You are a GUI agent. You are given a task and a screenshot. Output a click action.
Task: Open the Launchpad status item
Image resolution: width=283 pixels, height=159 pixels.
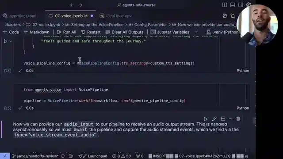tap(93, 156)
